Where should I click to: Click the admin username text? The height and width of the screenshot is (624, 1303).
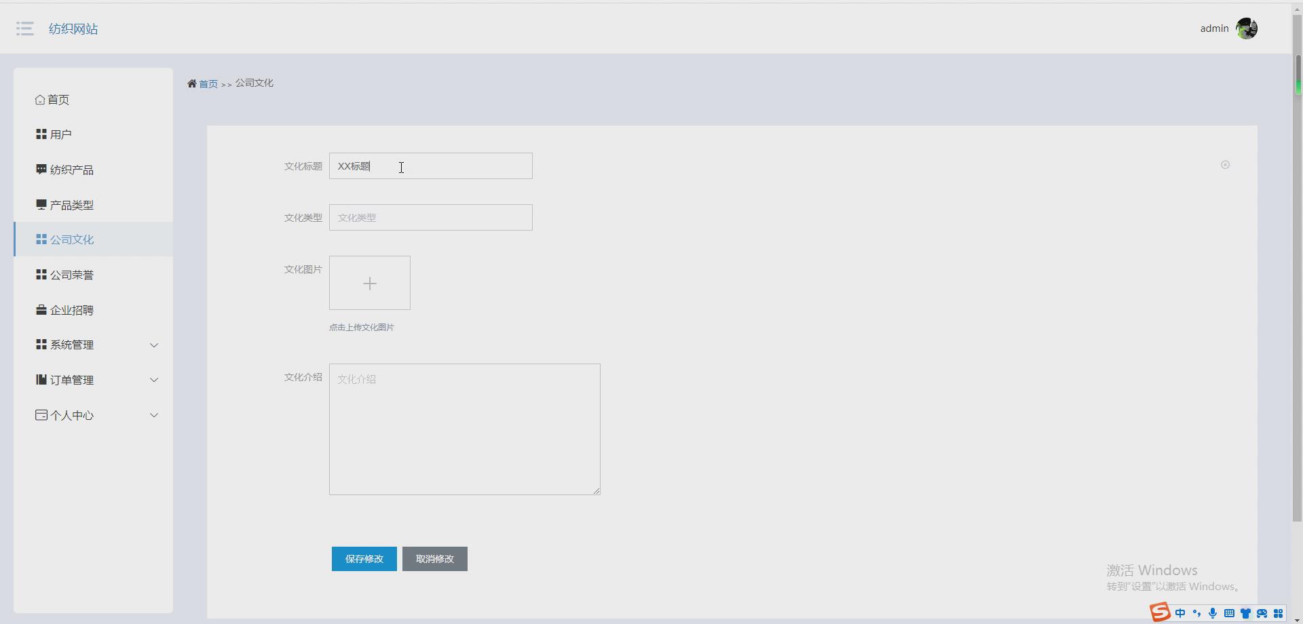pos(1214,28)
